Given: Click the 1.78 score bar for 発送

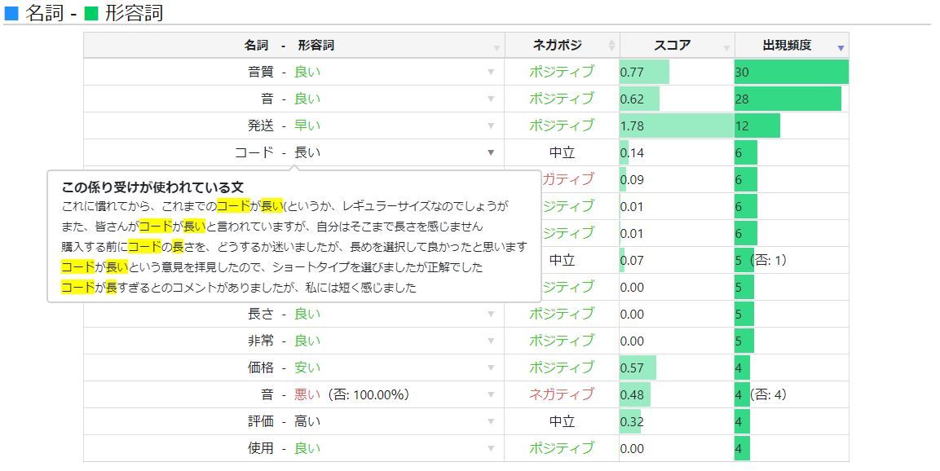Looking at the screenshot, I should coord(676,125).
